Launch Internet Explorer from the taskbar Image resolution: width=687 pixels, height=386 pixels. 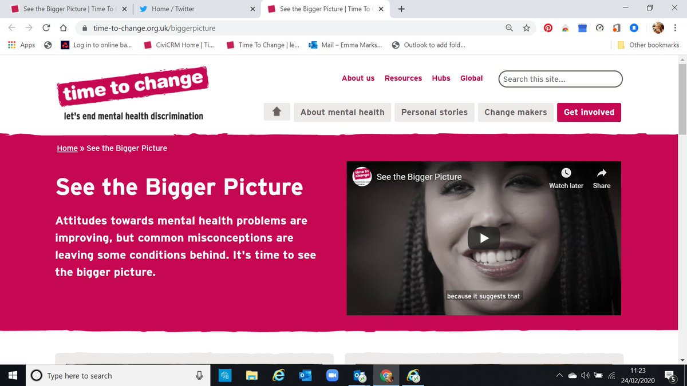click(x=279, y=376)
